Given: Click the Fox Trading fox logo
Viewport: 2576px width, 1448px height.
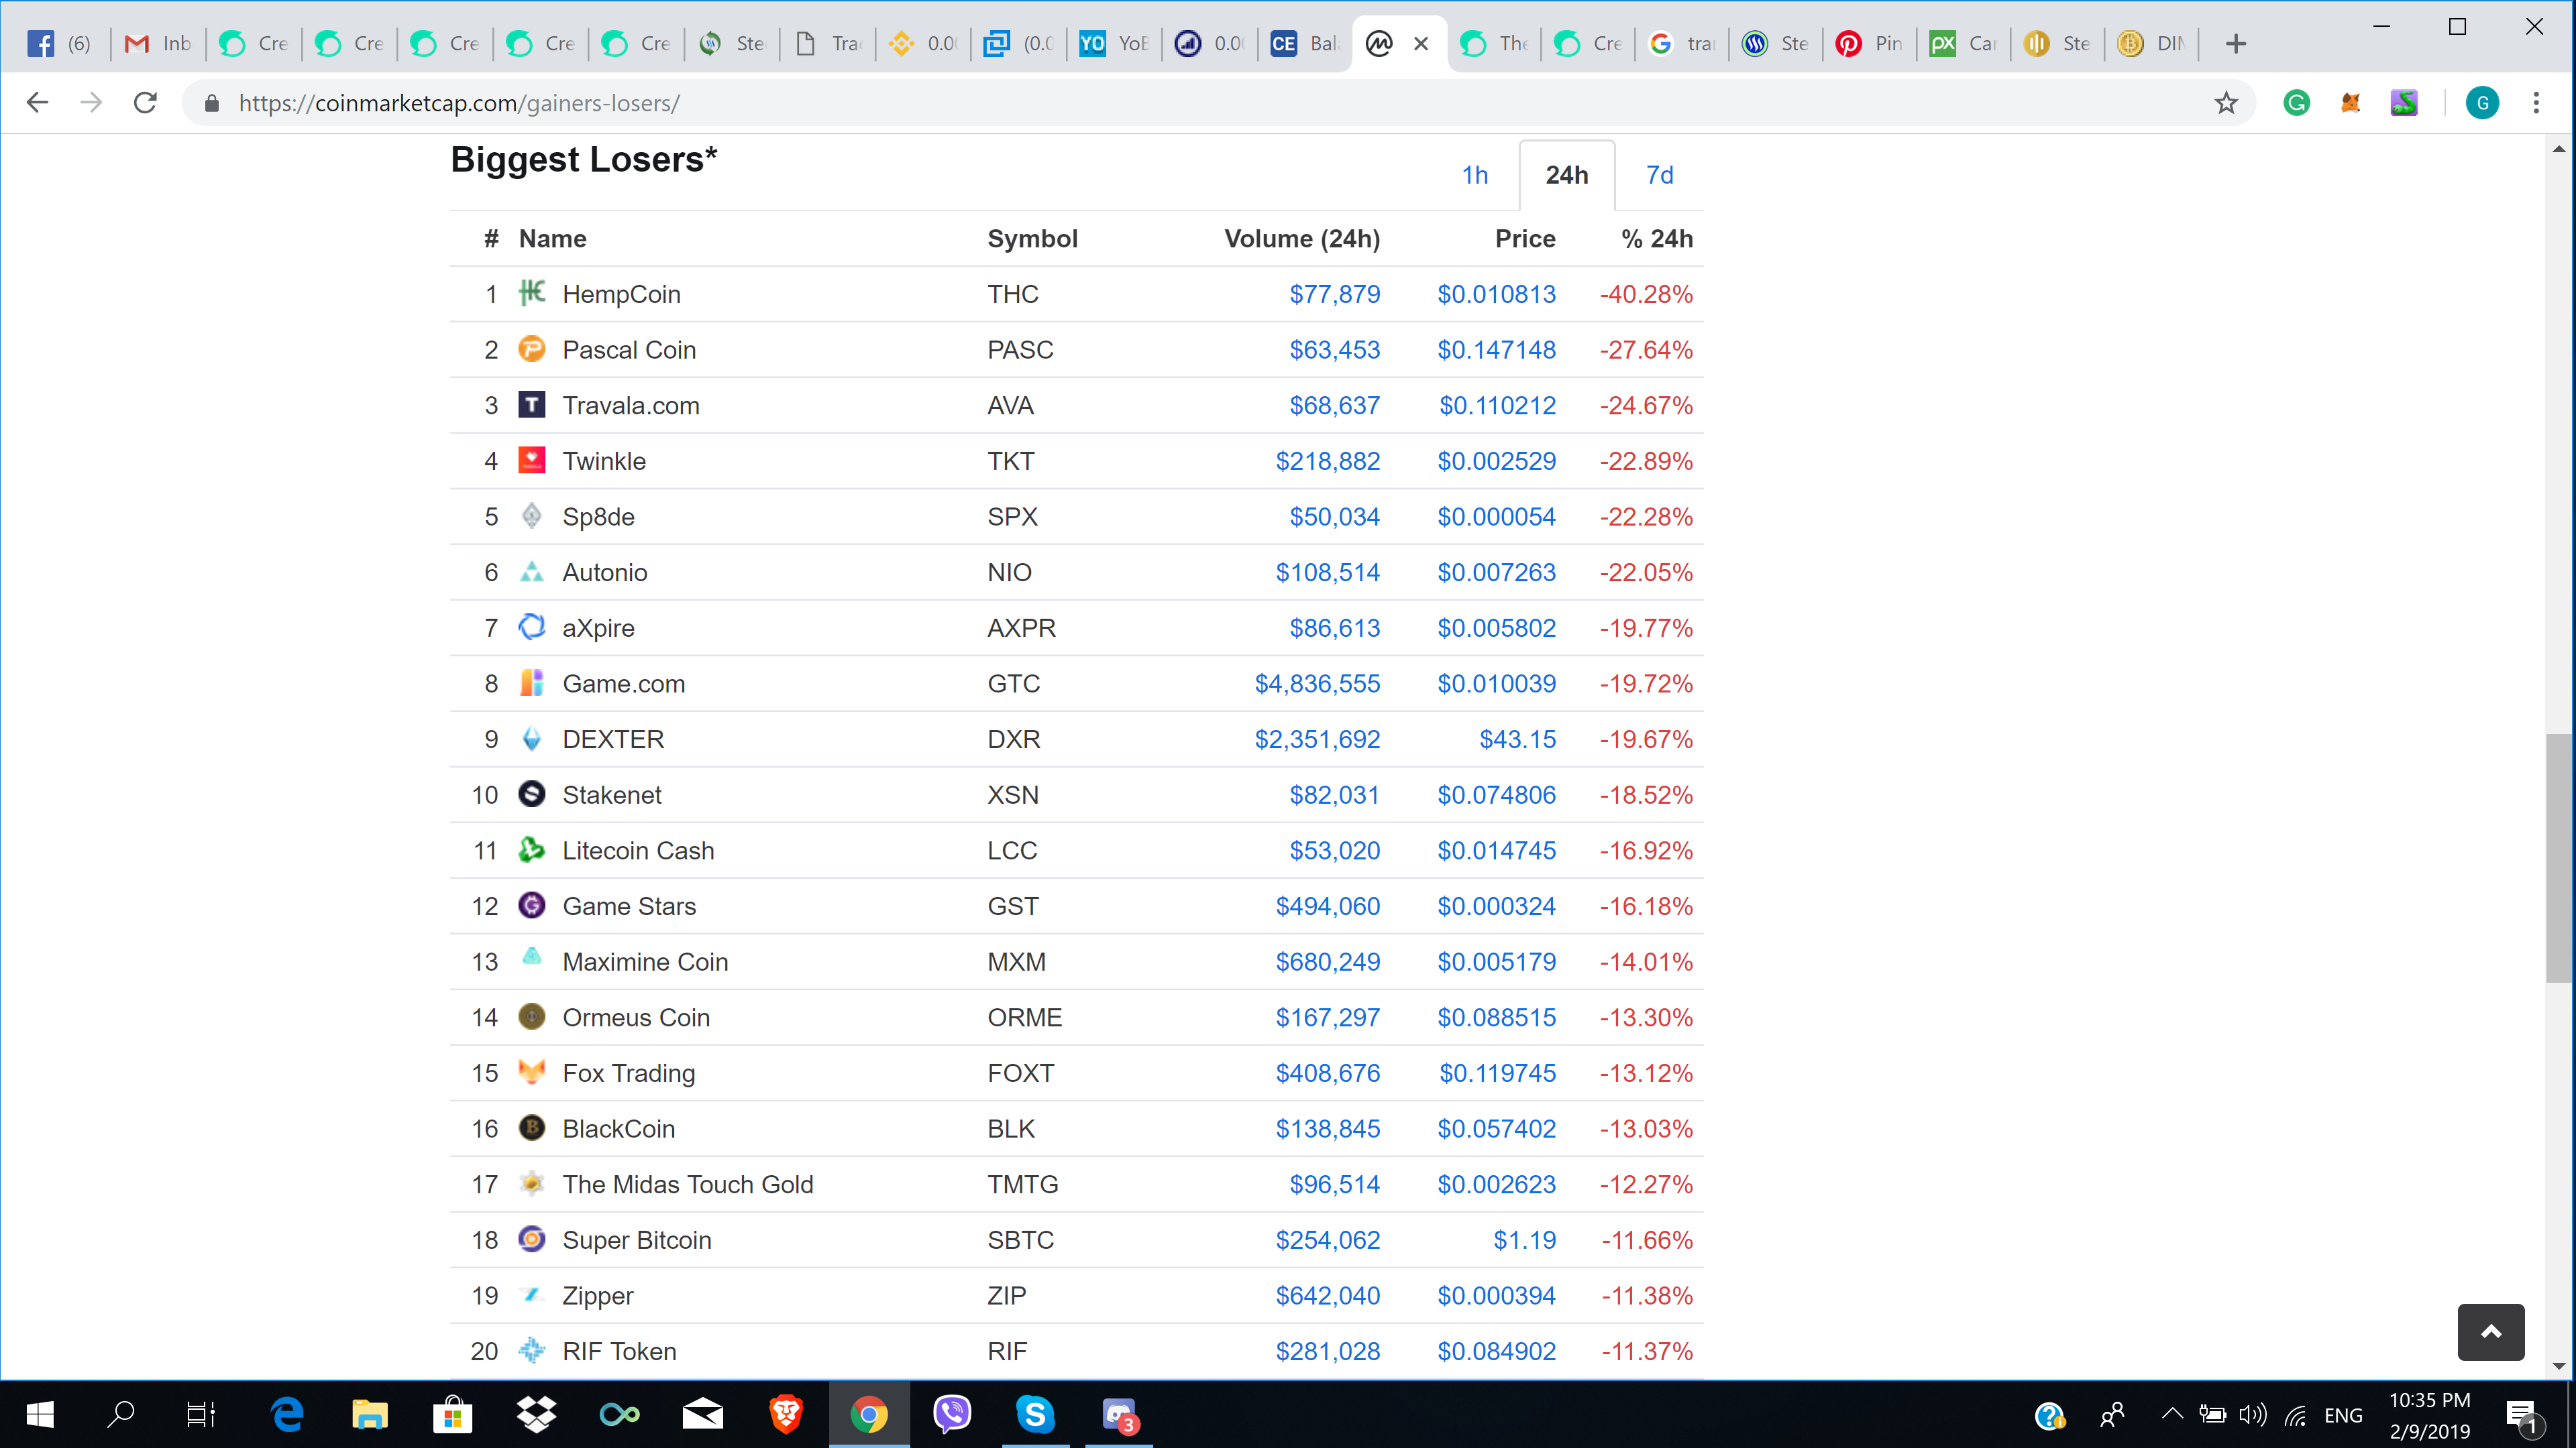Looking at the screenshot, I should tap(532, 1073).
